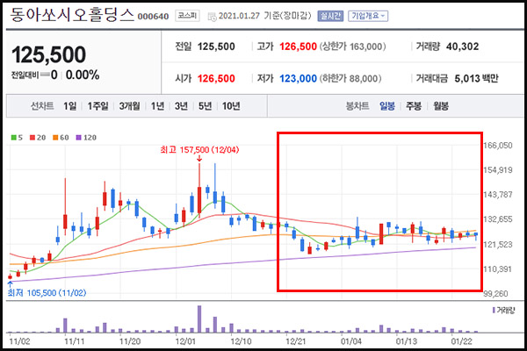Screen dimensions: 527x351
Task: Select the 3개월 line chart period
Action: (129, 106)
